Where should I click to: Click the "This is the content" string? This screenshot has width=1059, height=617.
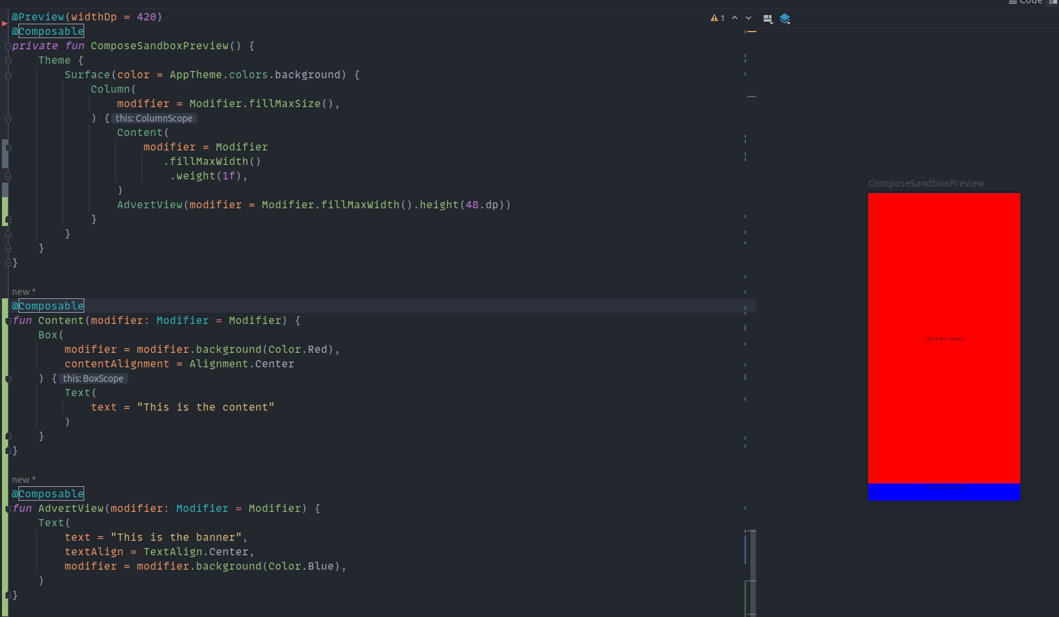[x=206, y=407]
